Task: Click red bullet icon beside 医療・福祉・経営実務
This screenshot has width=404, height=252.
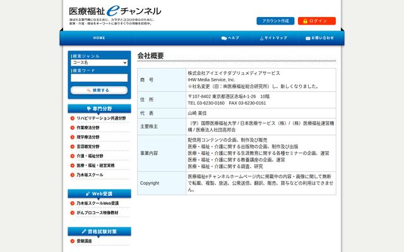Action: click(73, 166)
